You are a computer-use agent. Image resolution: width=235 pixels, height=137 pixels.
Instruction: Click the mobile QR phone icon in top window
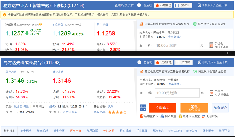pyautogui.click(x=211, y=45)
